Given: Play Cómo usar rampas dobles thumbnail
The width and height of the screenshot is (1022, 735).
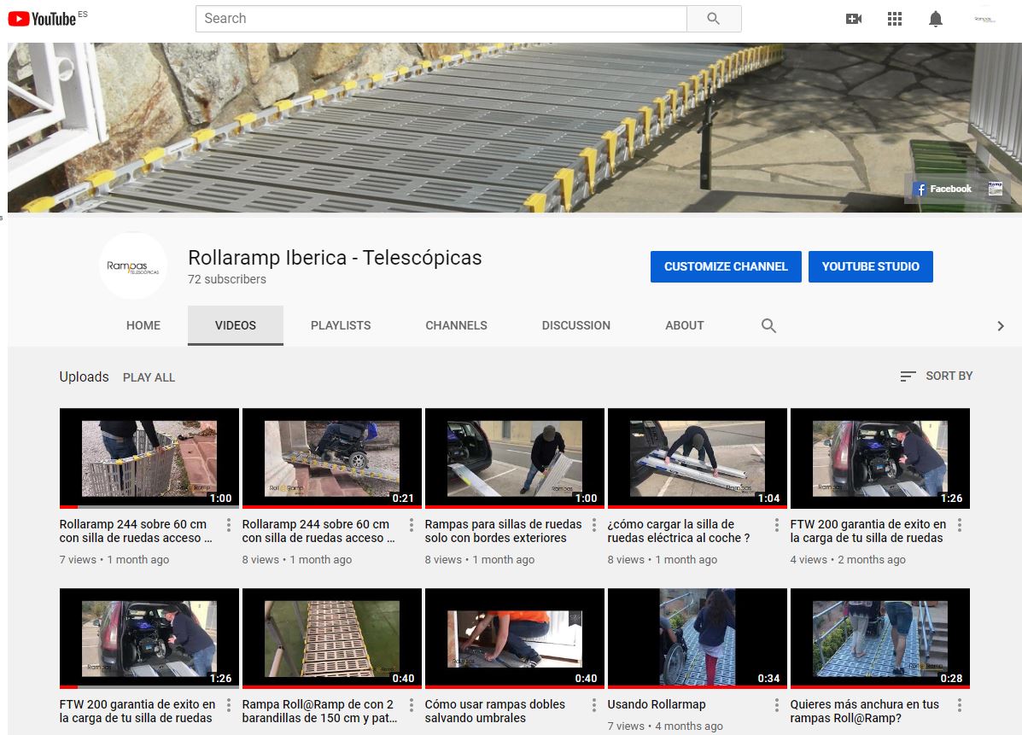Looking at the screenshot, I should tap(515, 639).
